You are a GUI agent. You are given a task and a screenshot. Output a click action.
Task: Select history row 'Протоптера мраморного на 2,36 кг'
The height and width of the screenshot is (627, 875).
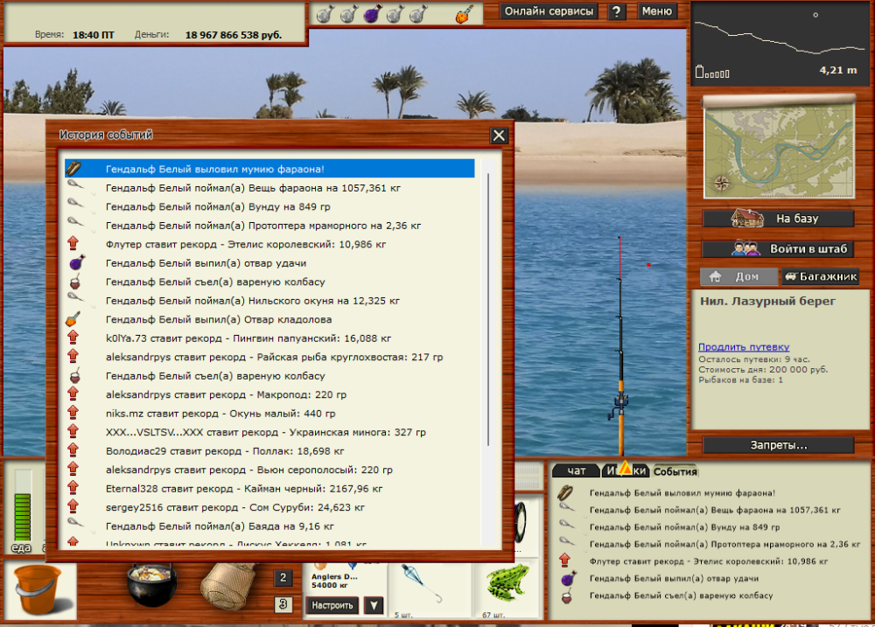point(269,226)
